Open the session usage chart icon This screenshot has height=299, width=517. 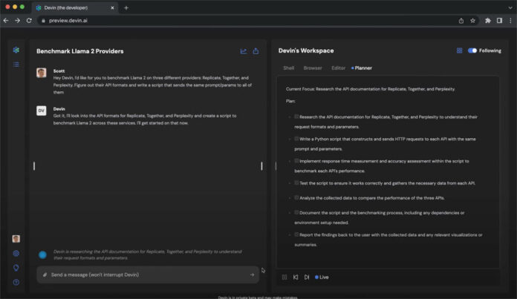pyautogui.click(x=243, y=51)
